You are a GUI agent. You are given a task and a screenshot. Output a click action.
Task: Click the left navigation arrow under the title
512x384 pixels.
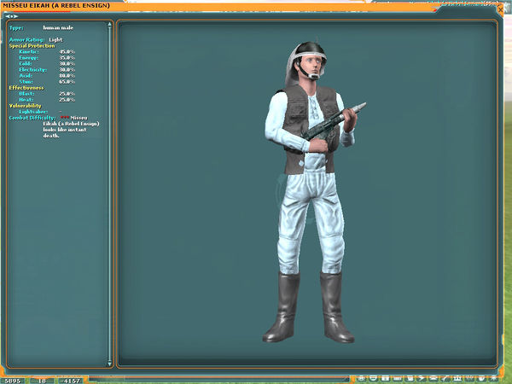tap(9, 15)
